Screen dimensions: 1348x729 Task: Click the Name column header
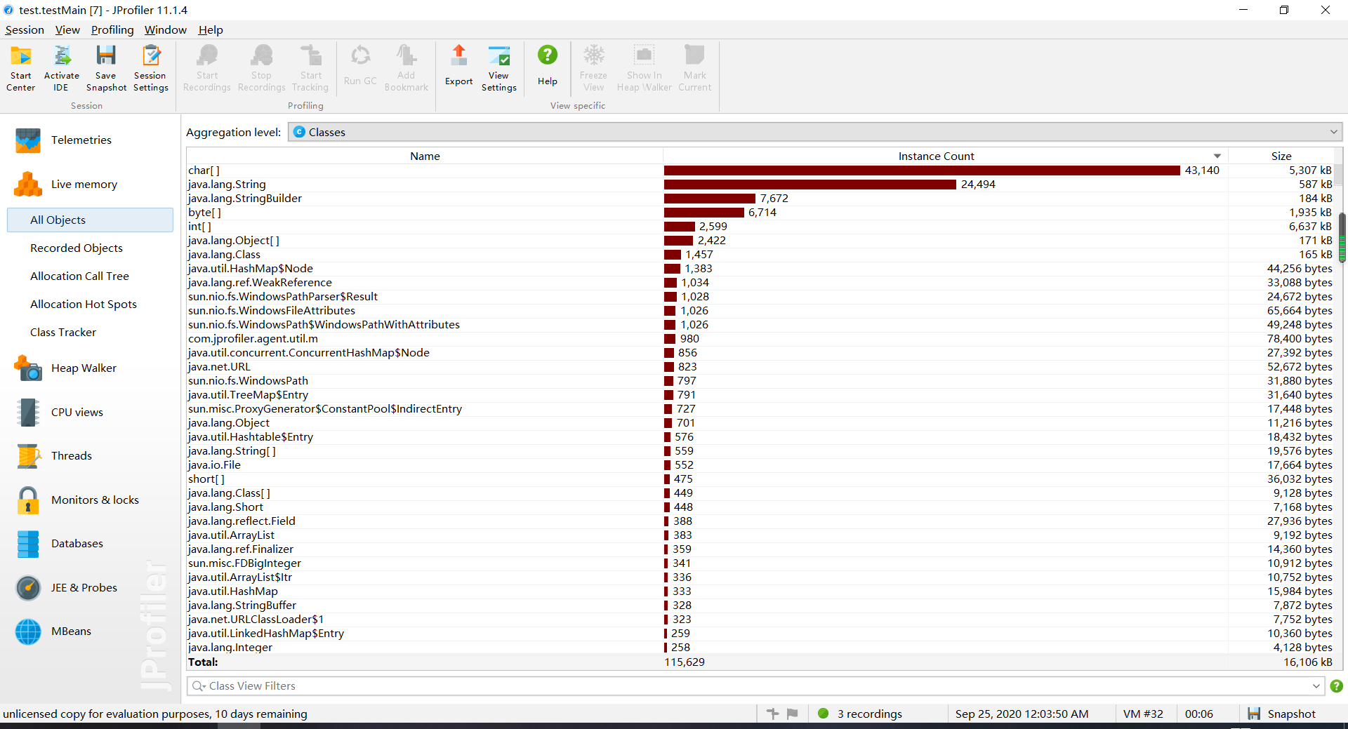(x=425, y=156)
